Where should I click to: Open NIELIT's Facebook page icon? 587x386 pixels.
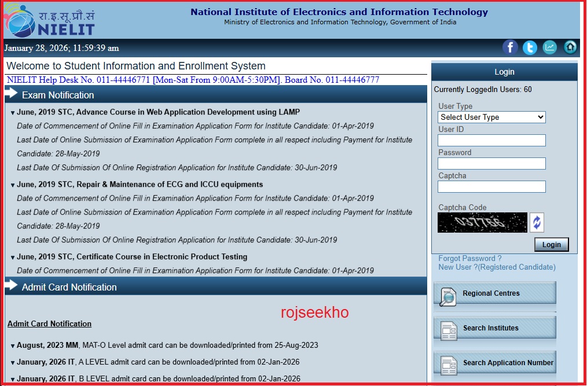click(x=510, y=47)
